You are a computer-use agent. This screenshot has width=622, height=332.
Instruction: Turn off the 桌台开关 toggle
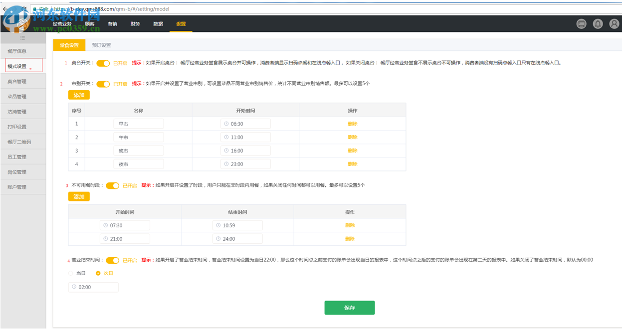103,64
